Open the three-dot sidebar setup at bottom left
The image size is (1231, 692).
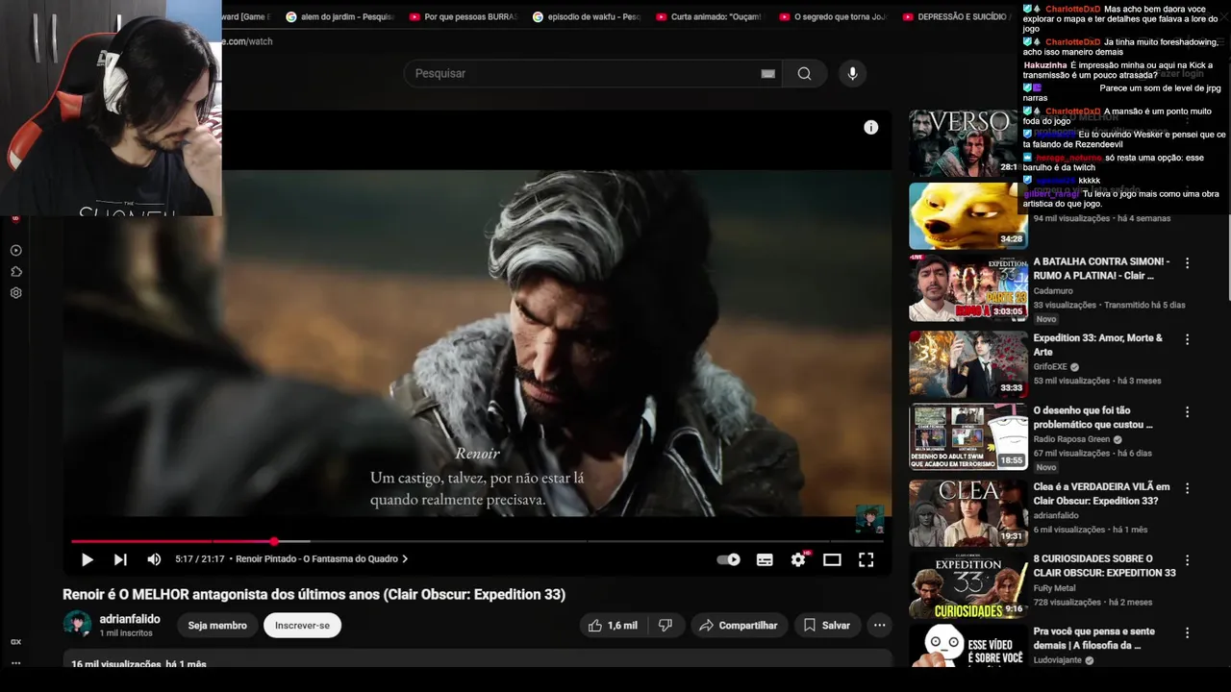pos(15,663)
